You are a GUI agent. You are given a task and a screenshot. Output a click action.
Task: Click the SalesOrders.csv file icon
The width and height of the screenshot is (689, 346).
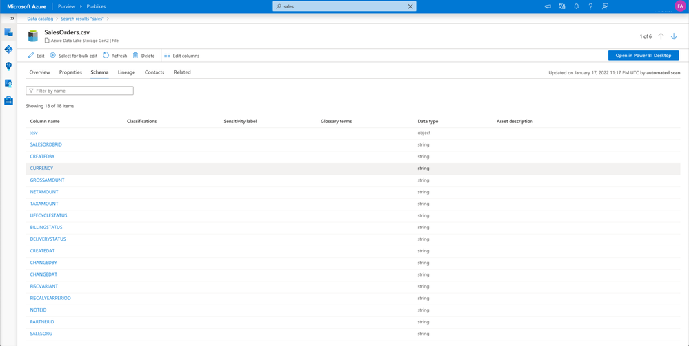33,36
